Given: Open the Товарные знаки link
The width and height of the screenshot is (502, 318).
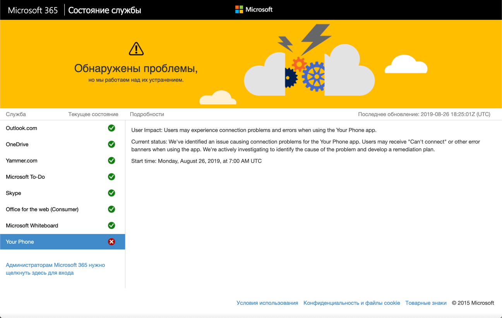Looking at the screenshot, I should click(426, 303).
